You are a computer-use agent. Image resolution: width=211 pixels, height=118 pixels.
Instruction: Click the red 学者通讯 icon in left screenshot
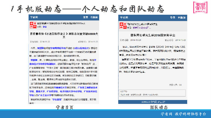33,25
